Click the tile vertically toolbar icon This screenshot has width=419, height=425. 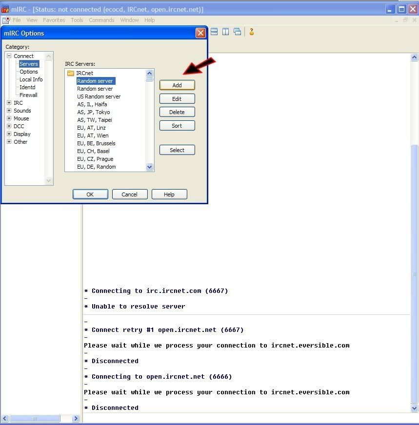point(226,32)
